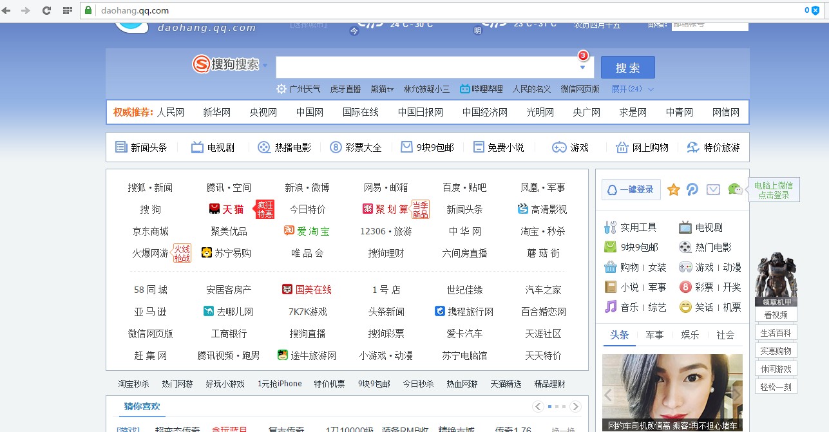Open 笑话 smiley face icon
This screenshot has width=829, height=432.
pos(685,307)
